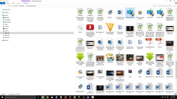Open Google Chrome from the taskbar
Image resolution: width=177 pixels, height=99 pixels.
coord(47,97)
